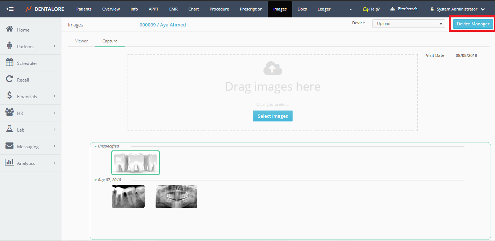Open the patient link 000009 / Aya Ahmed
Image resolution: width=495 pixels, height=241 pixels.
[162, 25]
